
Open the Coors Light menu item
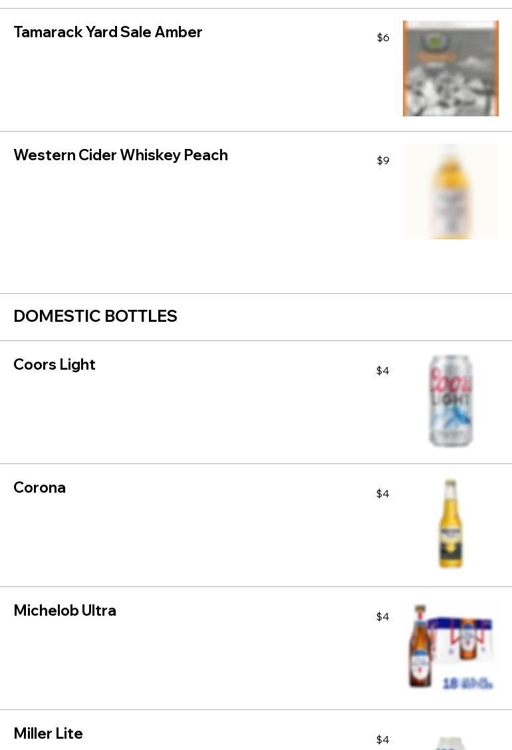click(55, 364)
